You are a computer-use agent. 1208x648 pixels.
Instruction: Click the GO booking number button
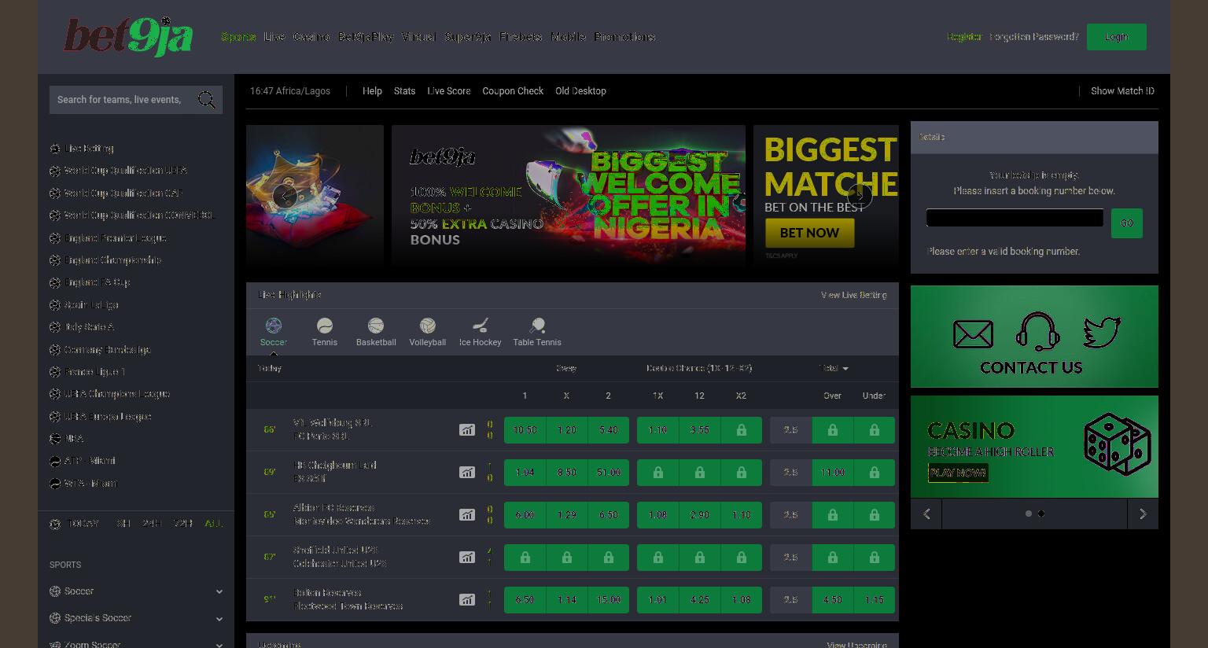click(1126, 223)
